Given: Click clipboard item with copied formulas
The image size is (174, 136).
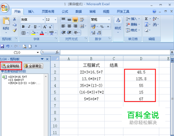Looking at the screenshot, I should click(x=23, y=80).
